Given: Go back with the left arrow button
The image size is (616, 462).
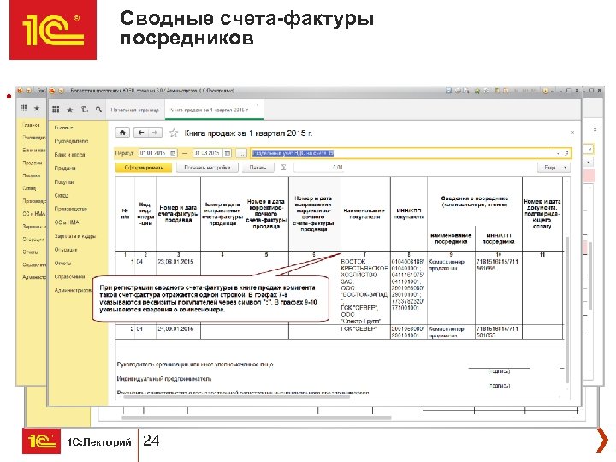Looking at the screenshot, I should click(x=141, y=133).
